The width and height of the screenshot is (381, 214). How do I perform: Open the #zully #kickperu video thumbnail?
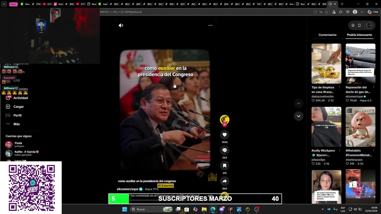pos(326,127)
